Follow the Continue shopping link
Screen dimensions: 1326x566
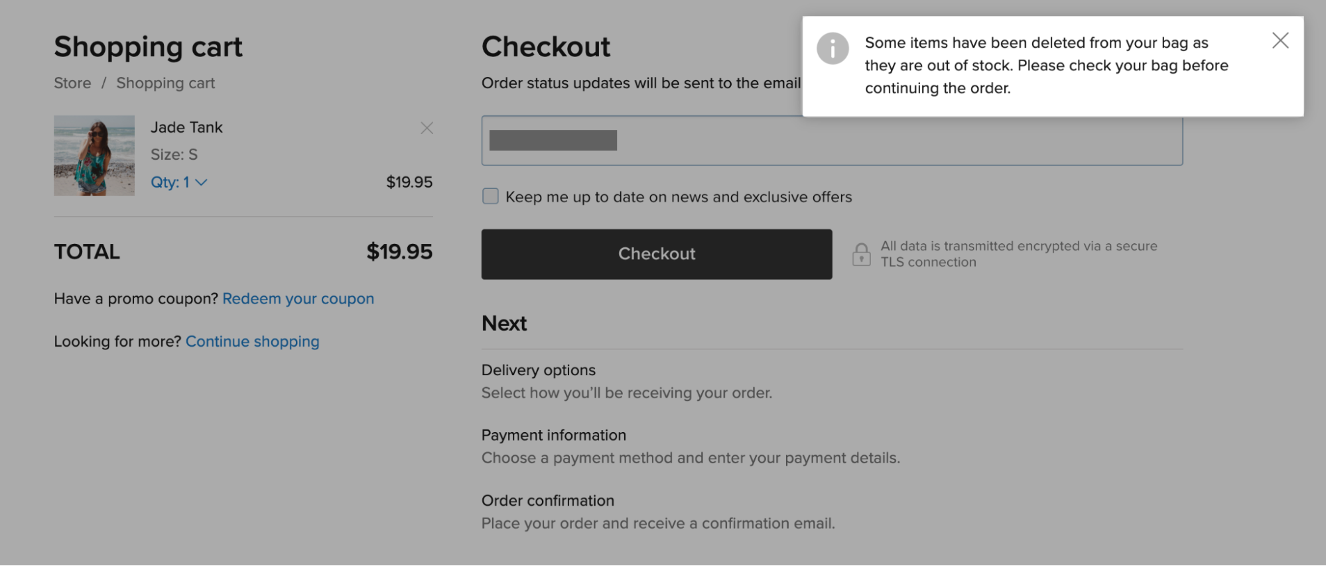(x=252, y=341)
